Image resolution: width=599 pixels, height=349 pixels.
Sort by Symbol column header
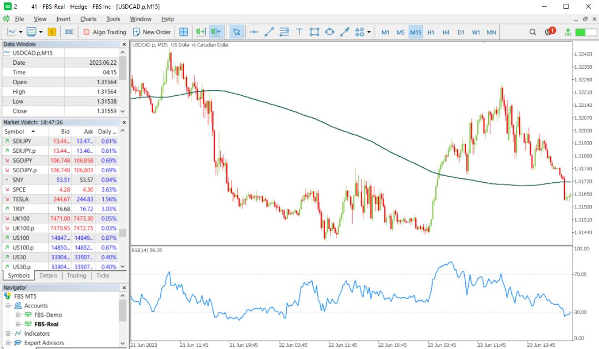[x=25, y=132]
